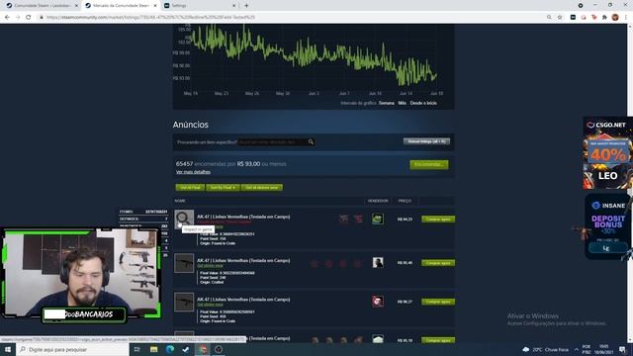The height and width of the screenshot is (356, 633).
Task: Close the Comunidade Steam browser tab
Action: tap(76, 6)
